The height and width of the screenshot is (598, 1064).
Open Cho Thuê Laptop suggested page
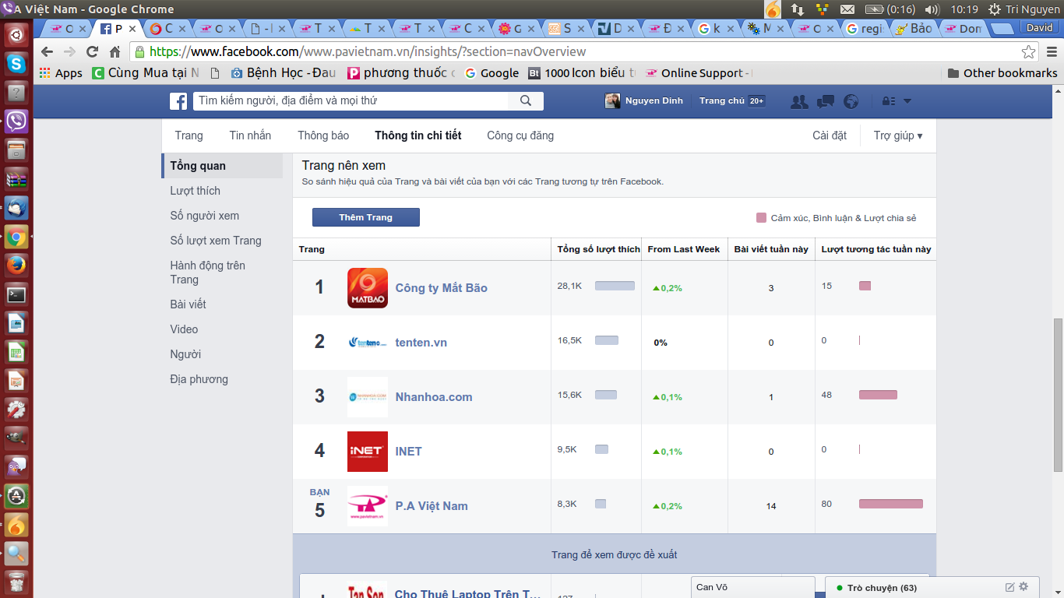point(467,594)
